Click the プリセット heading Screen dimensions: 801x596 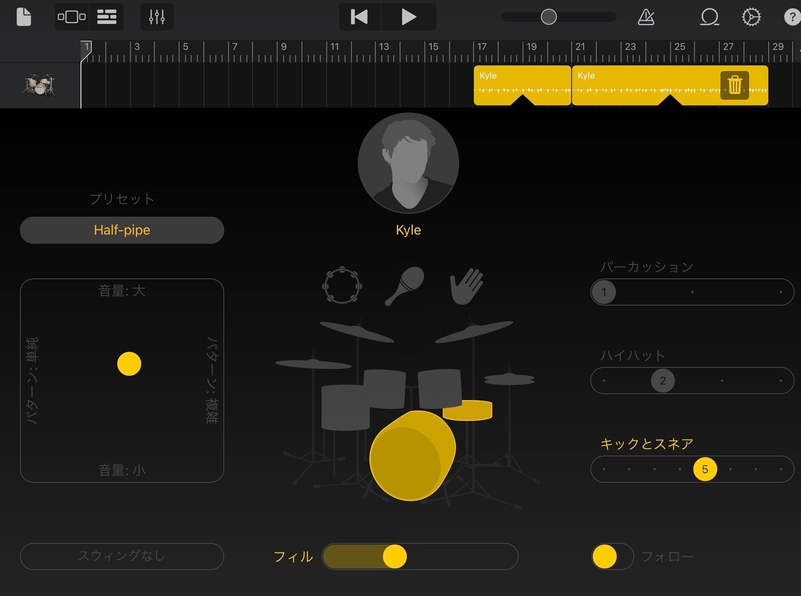[x=122, y=199]
